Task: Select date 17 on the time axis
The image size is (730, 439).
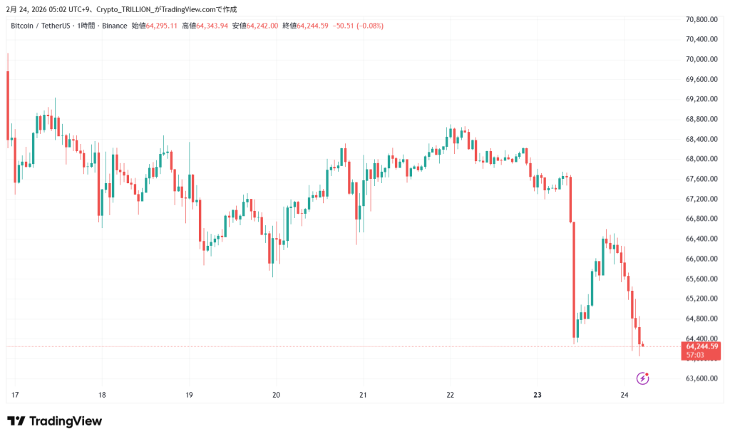Action: (15, 395)
